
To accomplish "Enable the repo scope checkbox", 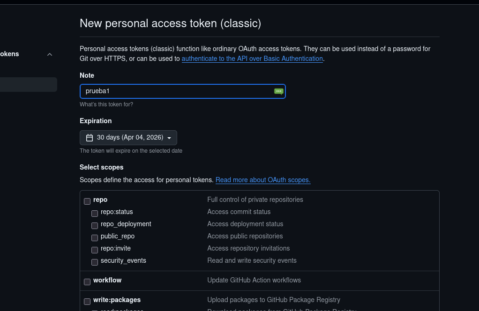I will (87, 201).
